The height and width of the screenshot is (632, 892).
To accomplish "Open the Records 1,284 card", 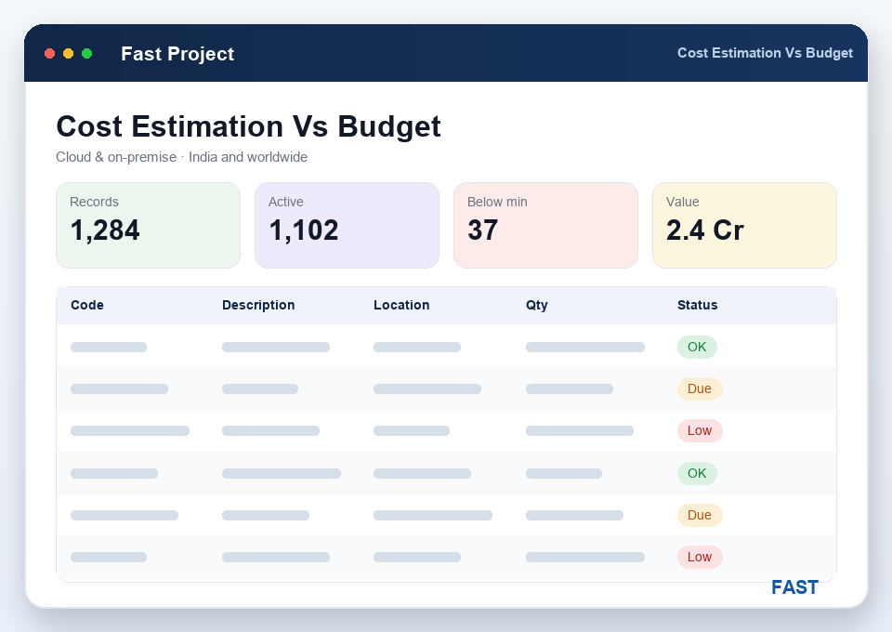I will 148,225.
